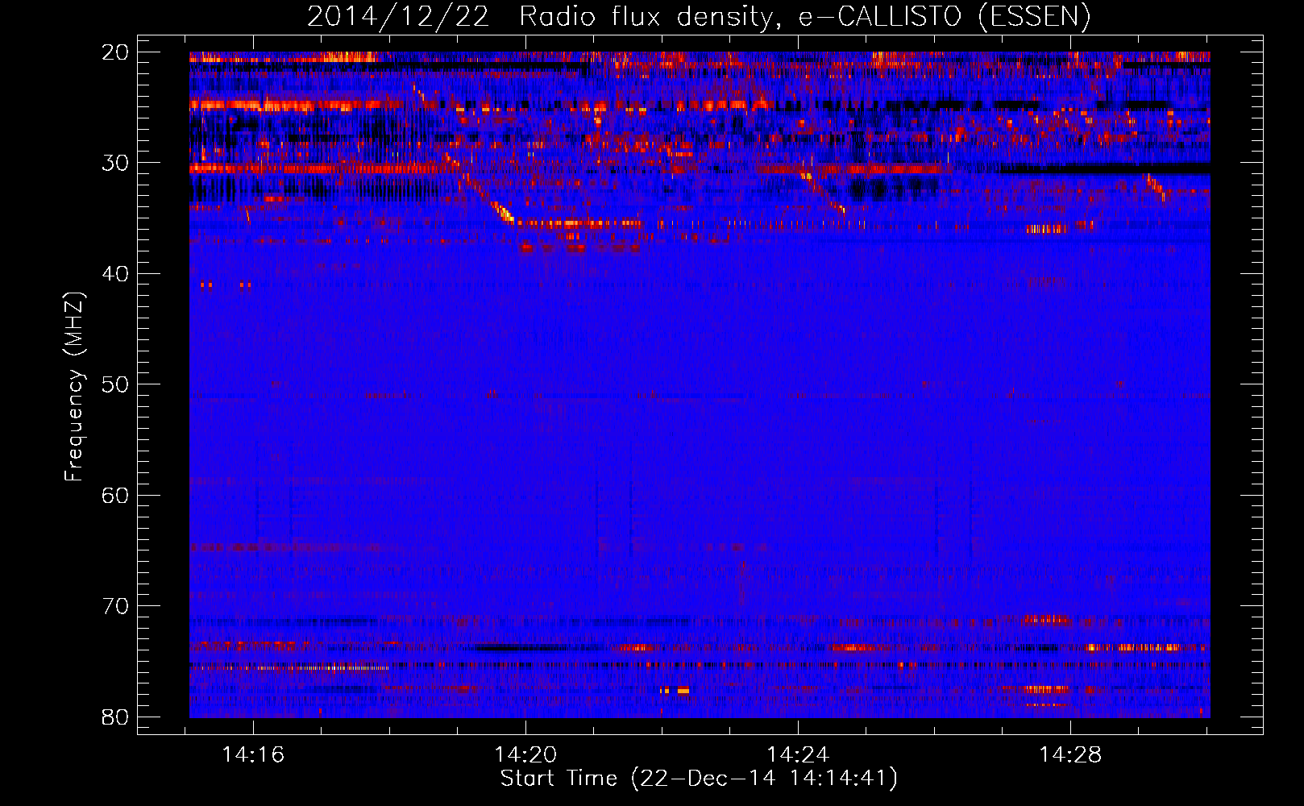Click the 60 frequency tick label
This screenshot has height=806, width=1304.
pos(115,495)
